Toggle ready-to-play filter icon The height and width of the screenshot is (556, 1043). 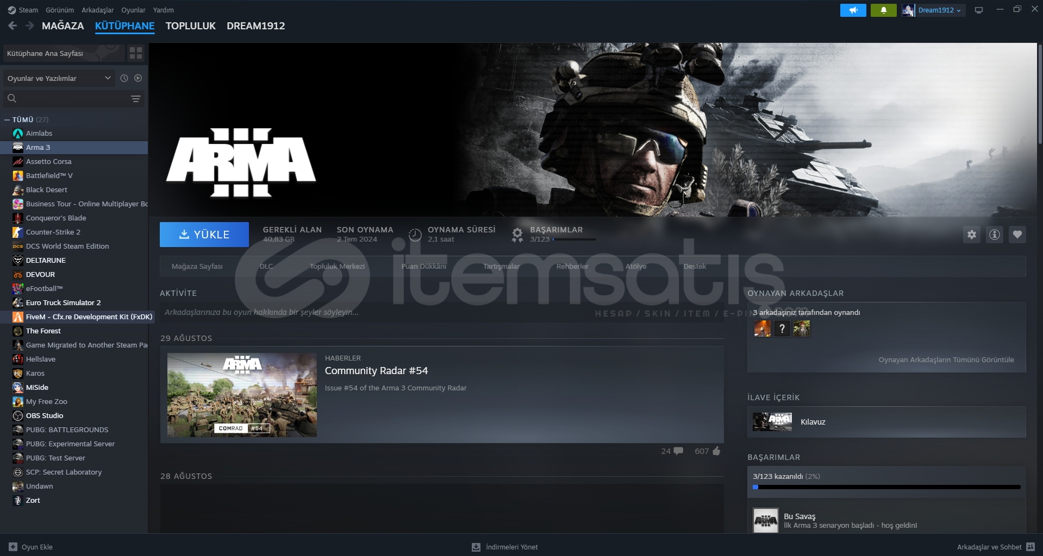click(138, 78)
